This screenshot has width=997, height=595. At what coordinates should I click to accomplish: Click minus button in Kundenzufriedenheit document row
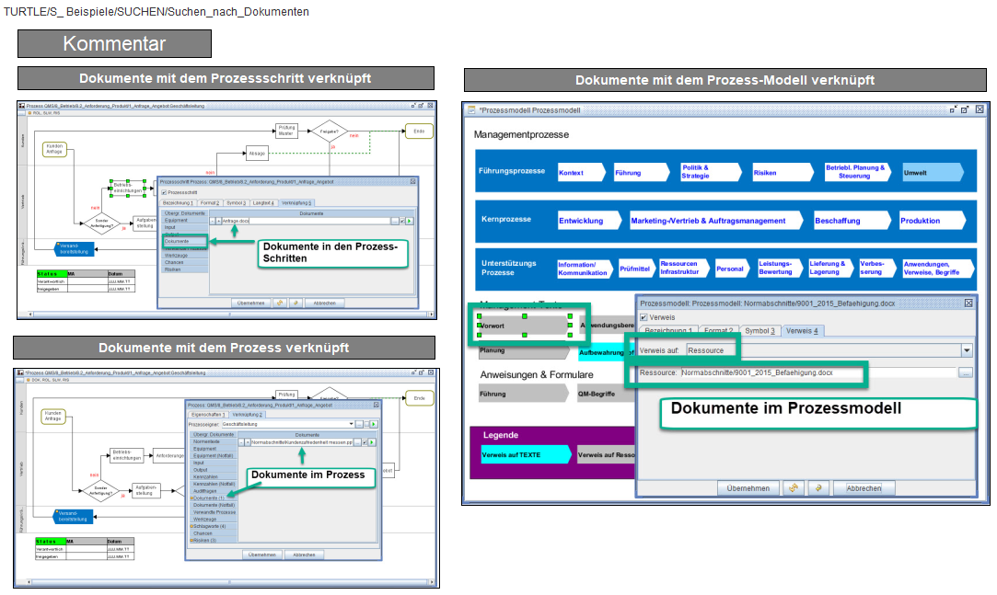(x=241, y=442)
